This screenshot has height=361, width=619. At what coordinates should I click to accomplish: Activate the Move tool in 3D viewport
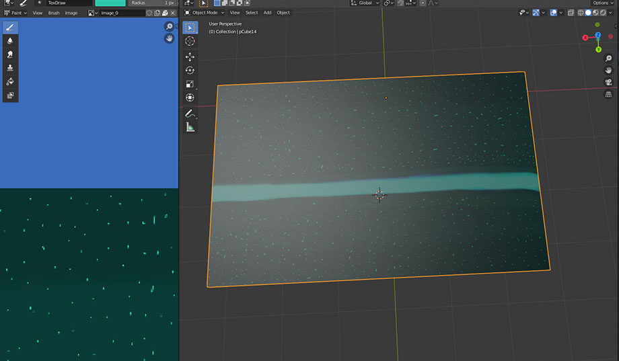[190, 57]
